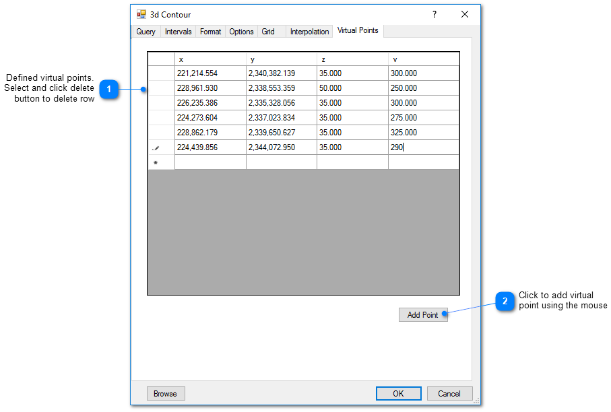Select the v cell showing 325.000
Screen dimensions: 611x412
pos(424,133)
